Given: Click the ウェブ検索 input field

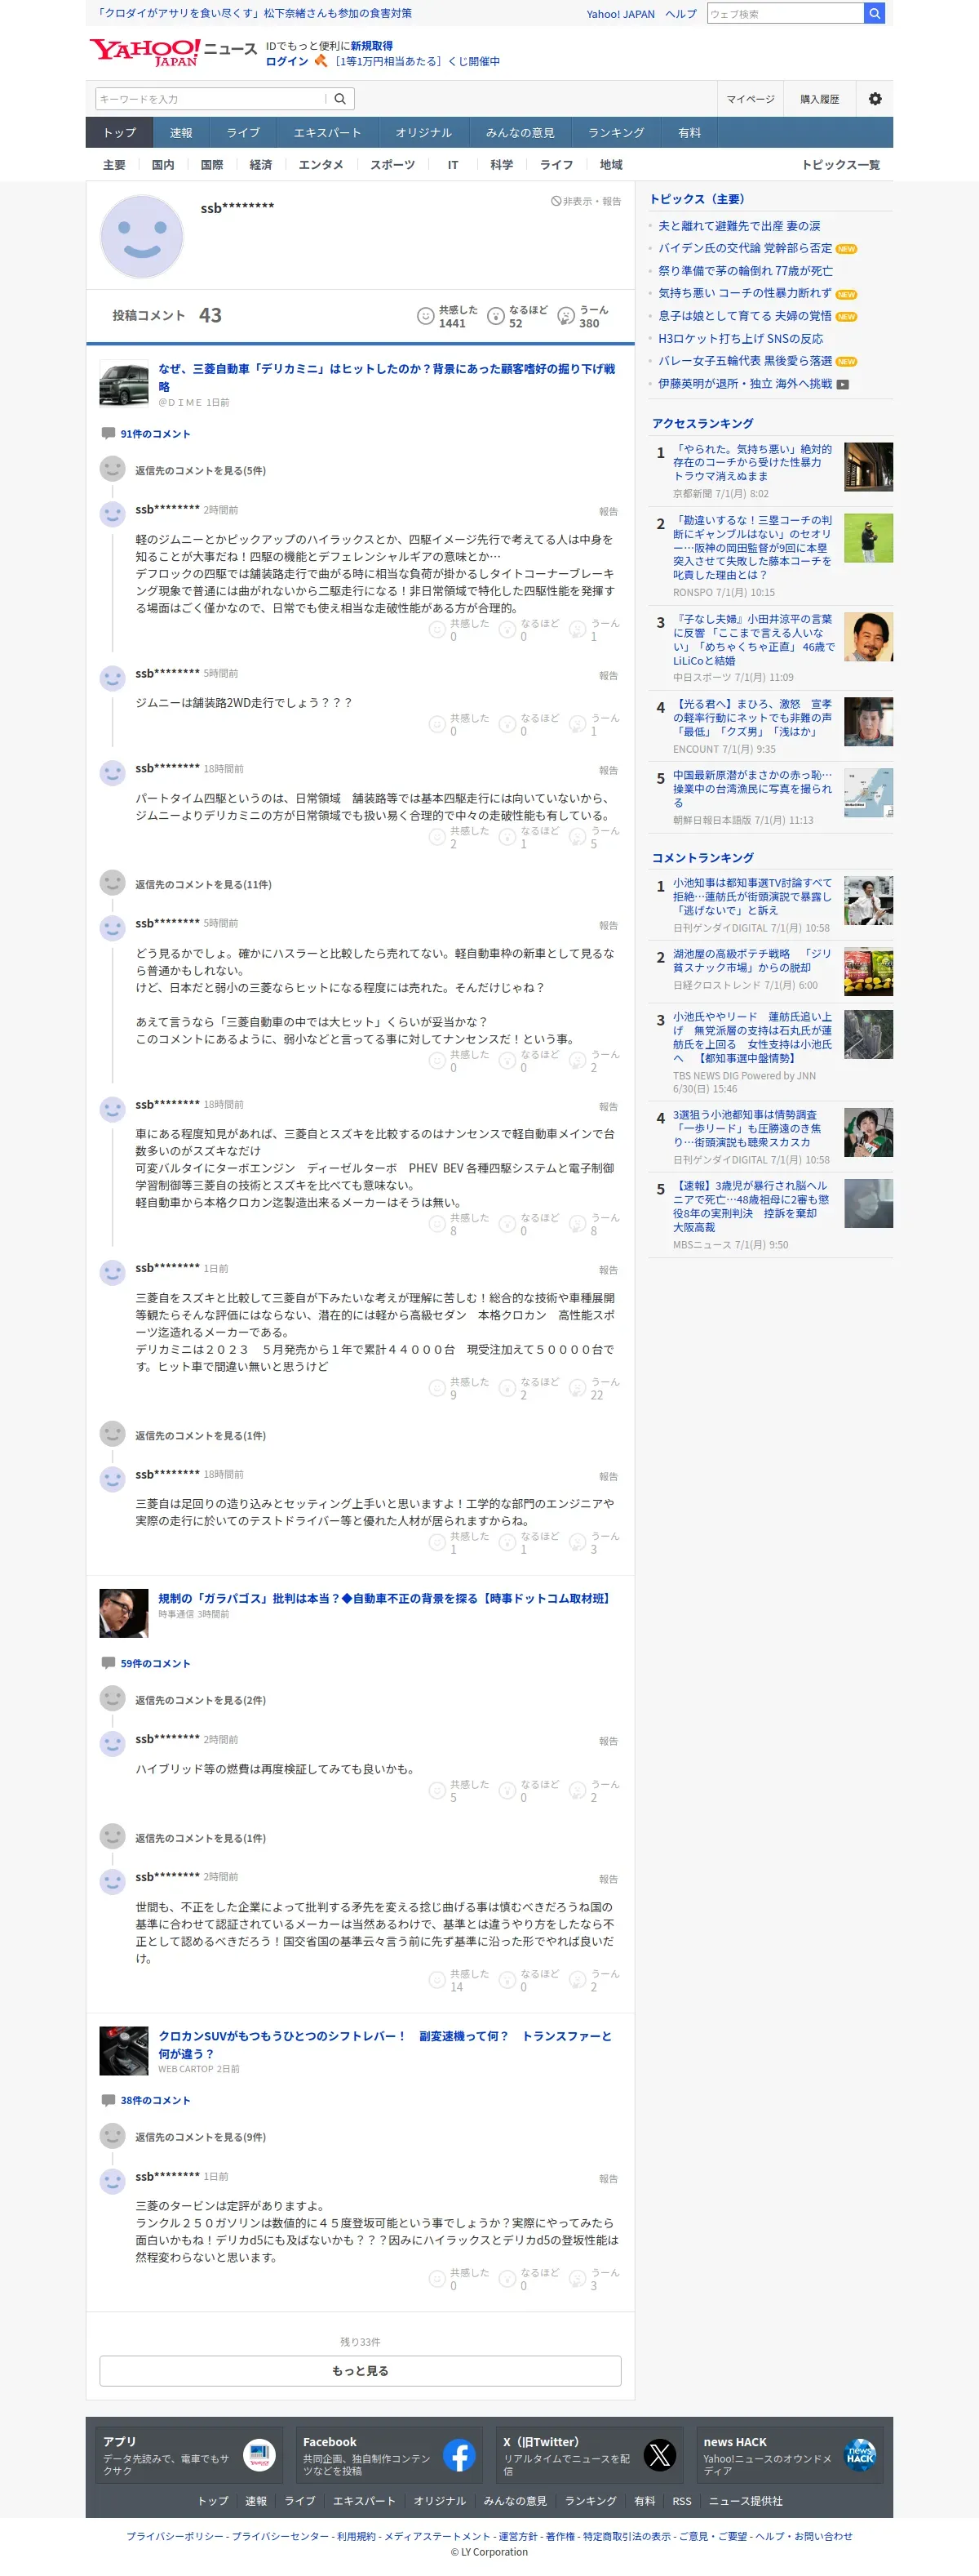Looking at the screenshot, I should [785, 13].
